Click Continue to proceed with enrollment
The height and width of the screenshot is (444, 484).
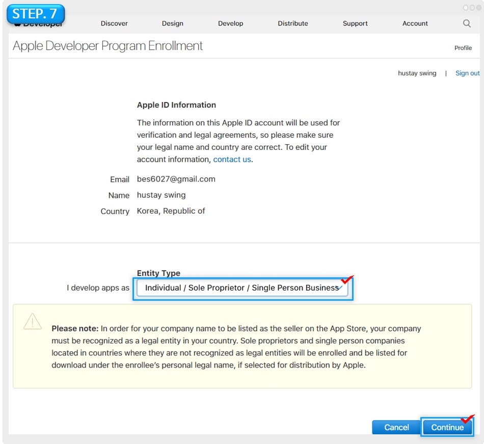pyautogui.click(x=447, y=427)
